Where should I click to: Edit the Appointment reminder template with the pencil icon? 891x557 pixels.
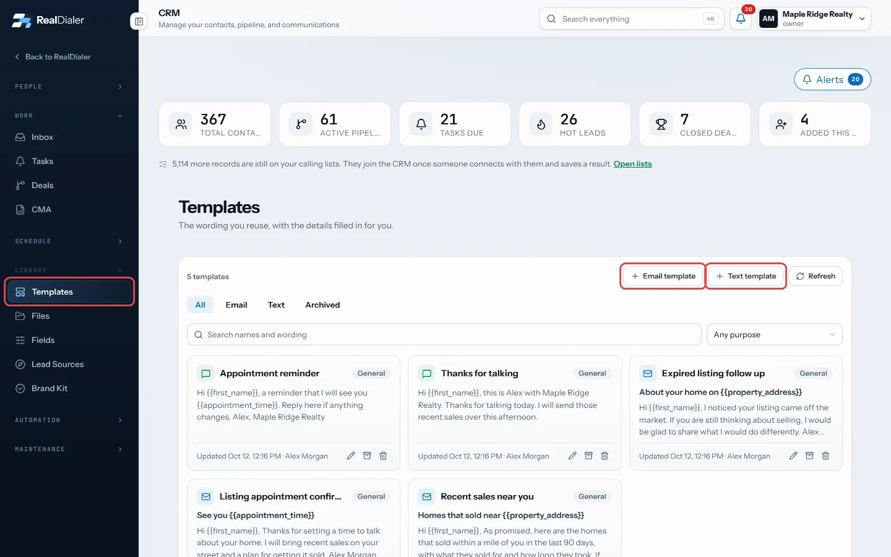351,456
